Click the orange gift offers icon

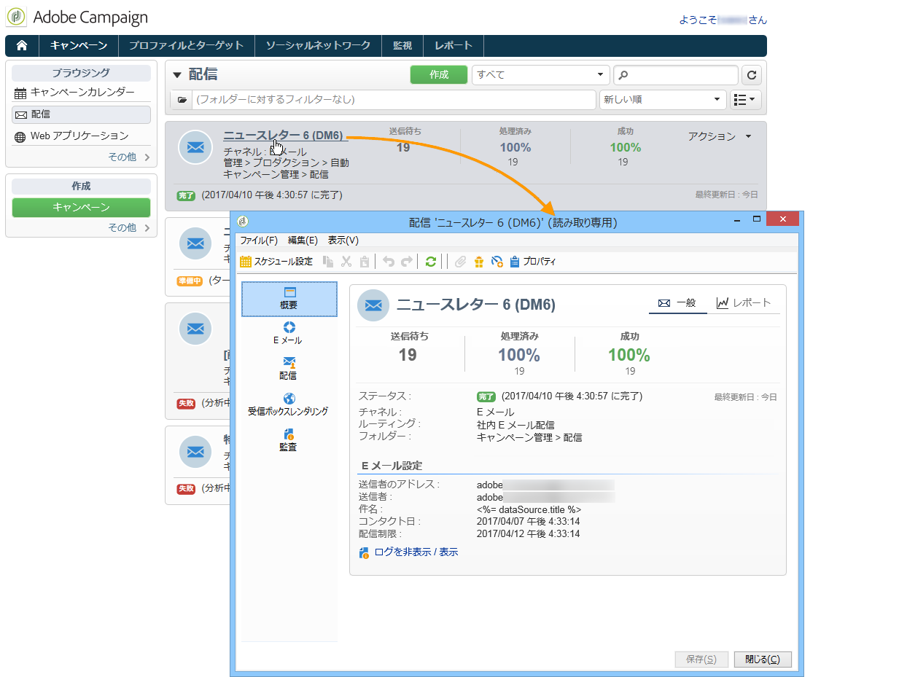point(478,262)
